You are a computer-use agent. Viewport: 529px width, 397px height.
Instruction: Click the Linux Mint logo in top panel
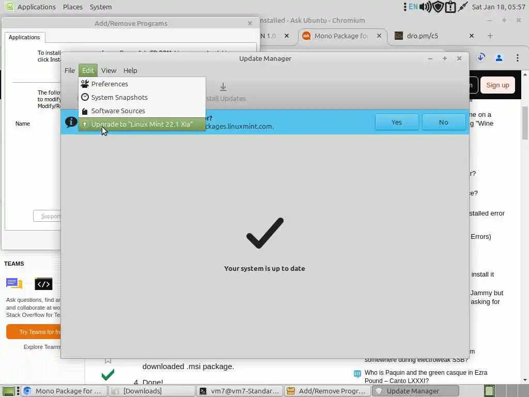pyautogui.click(x=9, y=6)
